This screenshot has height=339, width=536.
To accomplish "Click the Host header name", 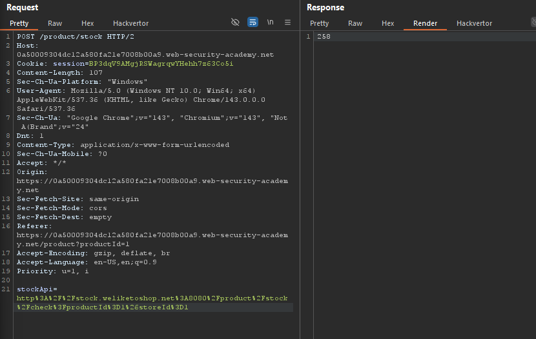I will tap(27, 46).
